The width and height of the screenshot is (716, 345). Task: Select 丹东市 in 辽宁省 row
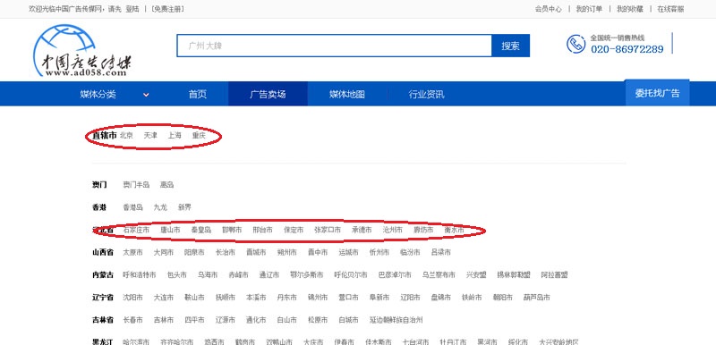pyautogui.click(x=286, y=298)
